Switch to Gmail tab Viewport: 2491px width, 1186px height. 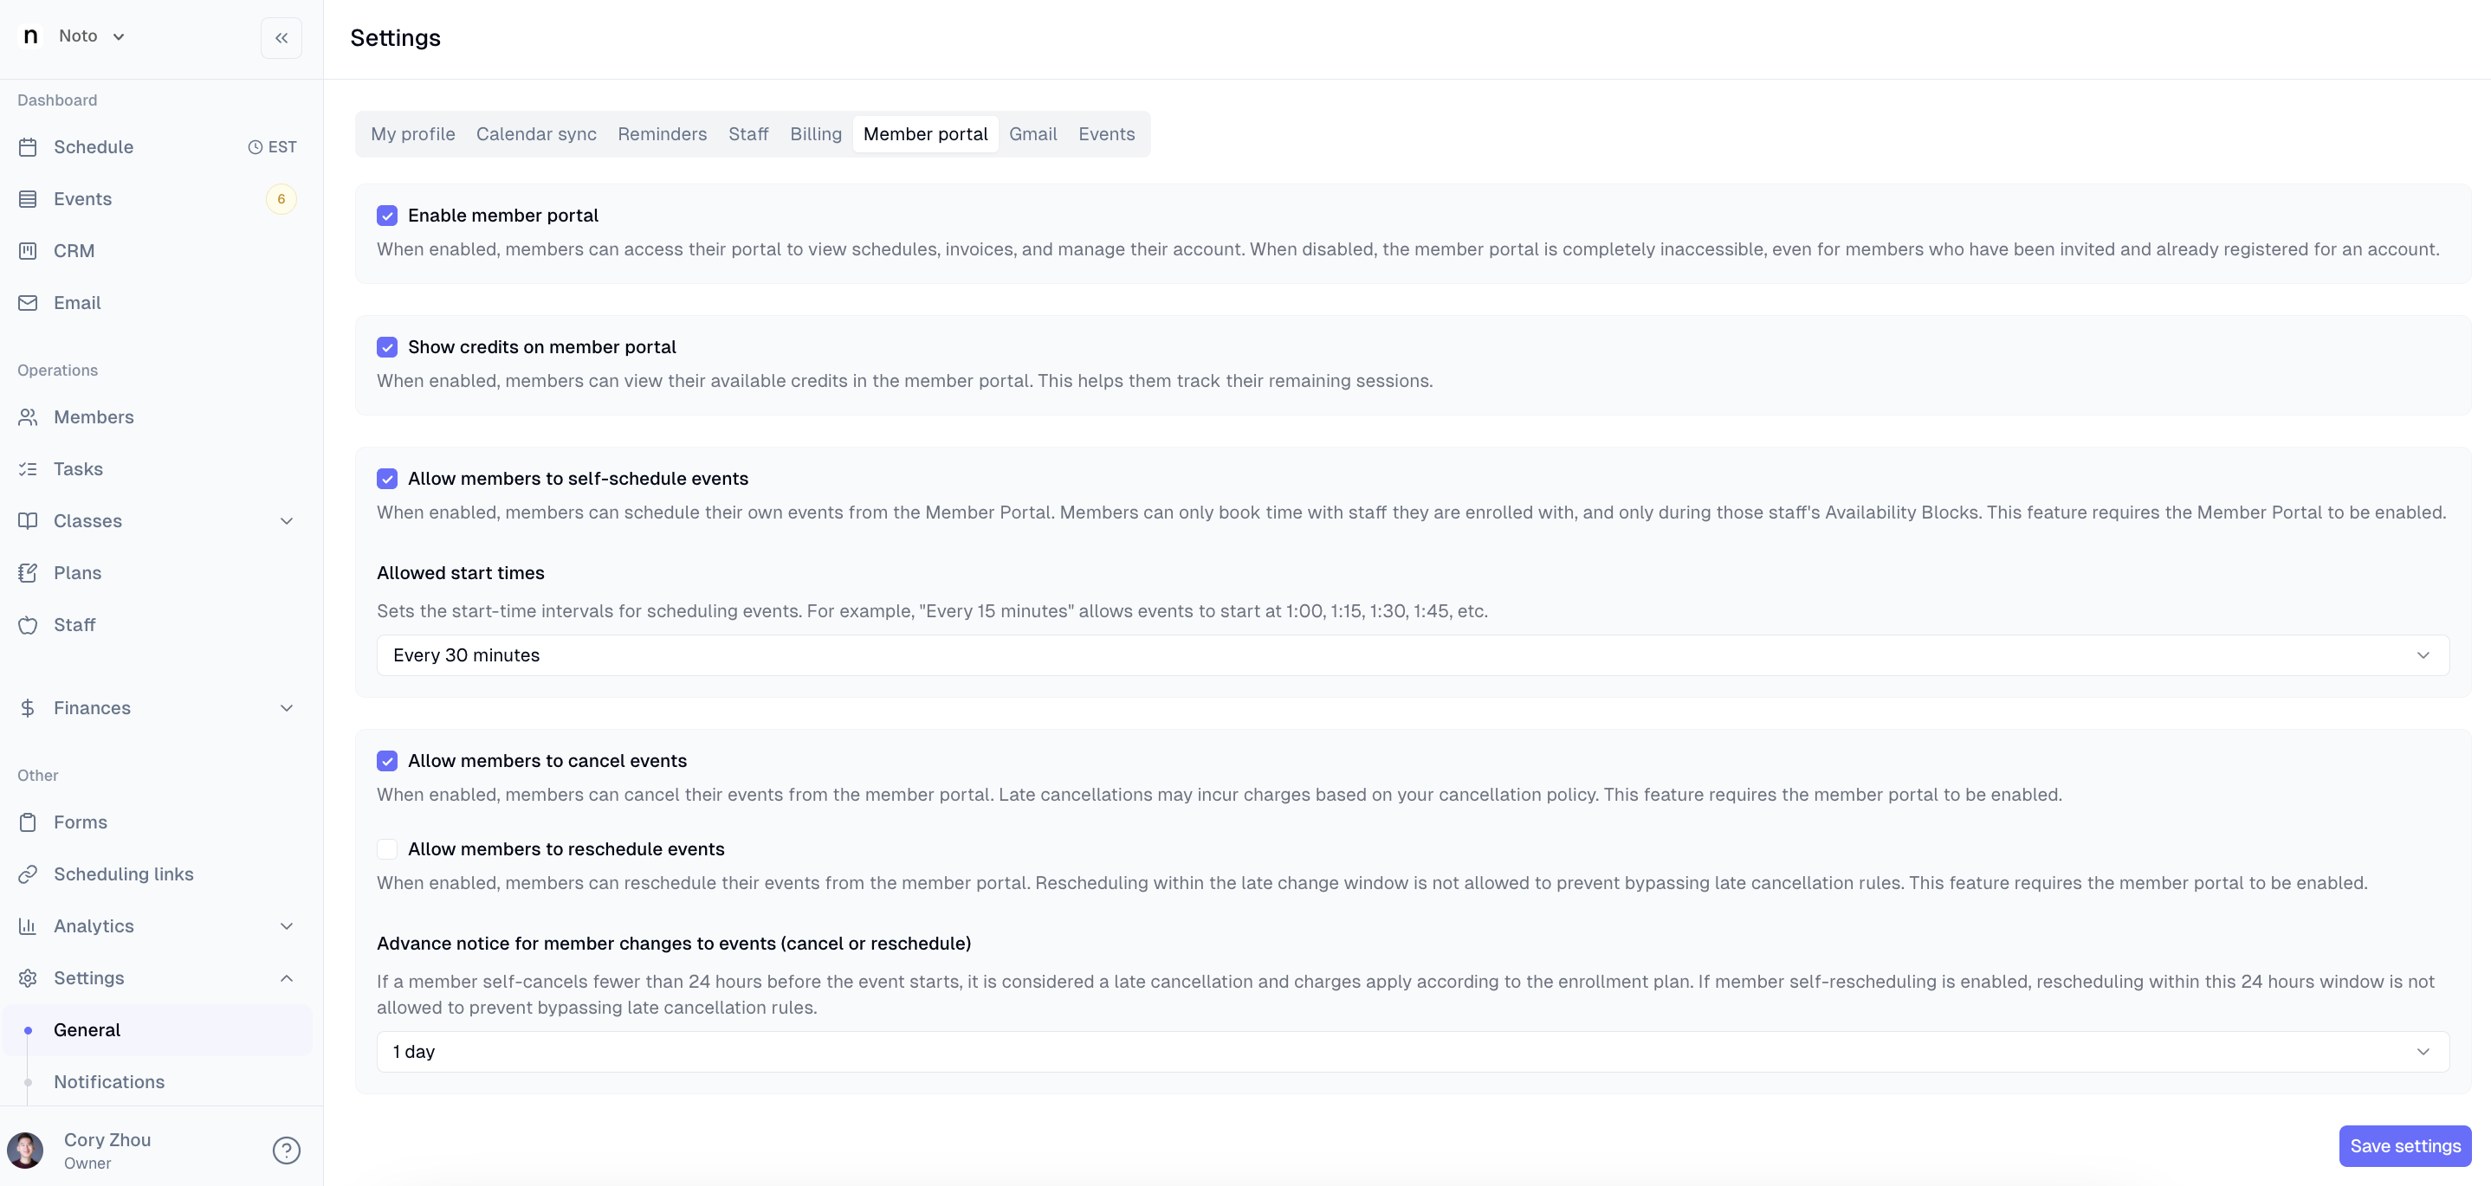1032,134
